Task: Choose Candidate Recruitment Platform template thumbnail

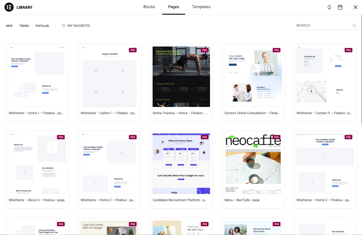Action: pos(181,164)
